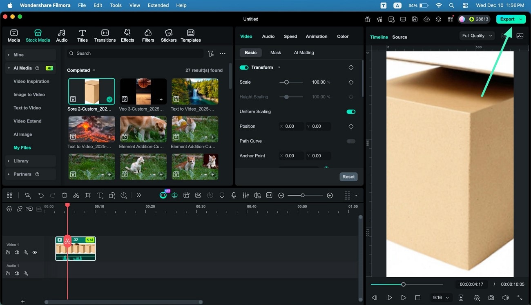The image size is (531, 305).
Task: Open the audio mixer icon
Action: (245, 195)
